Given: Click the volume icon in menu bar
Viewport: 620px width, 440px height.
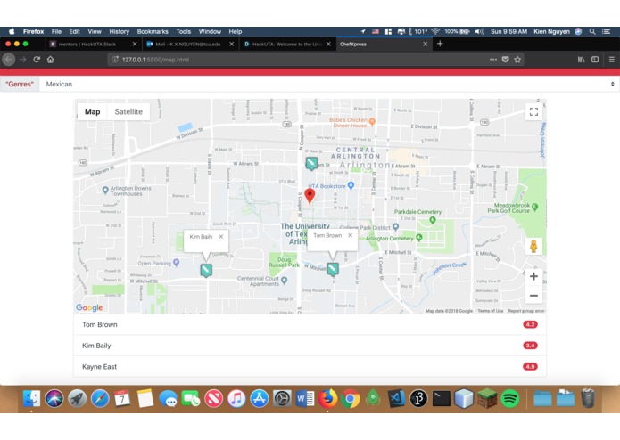Looking at the screenshot, I should coord(479,31).
